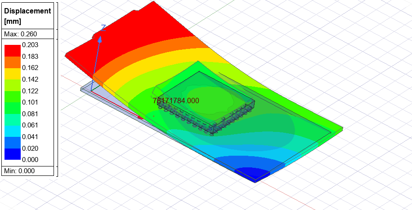Click the 0.142 lime legend swatch
Screen dimensions: 412x210
pyautogui.click(x=12, y=85)
